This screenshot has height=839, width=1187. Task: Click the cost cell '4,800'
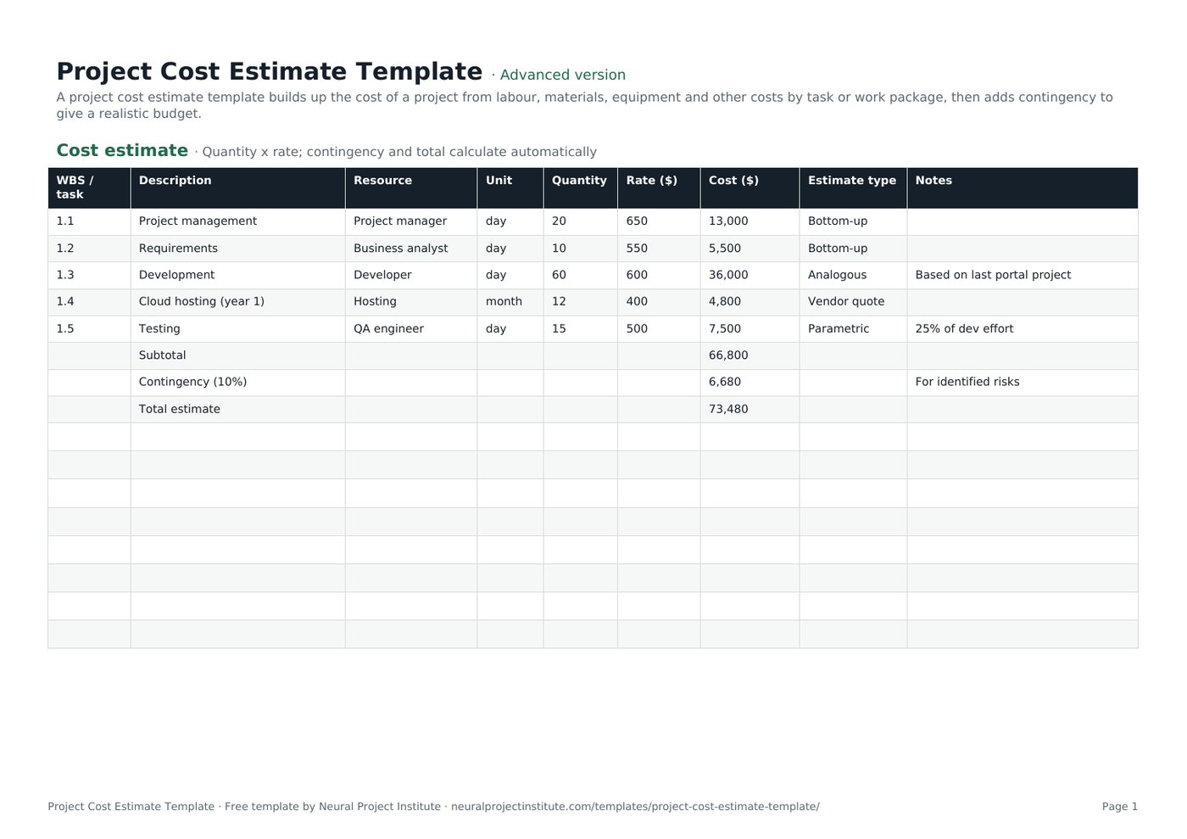click(750, 302)
